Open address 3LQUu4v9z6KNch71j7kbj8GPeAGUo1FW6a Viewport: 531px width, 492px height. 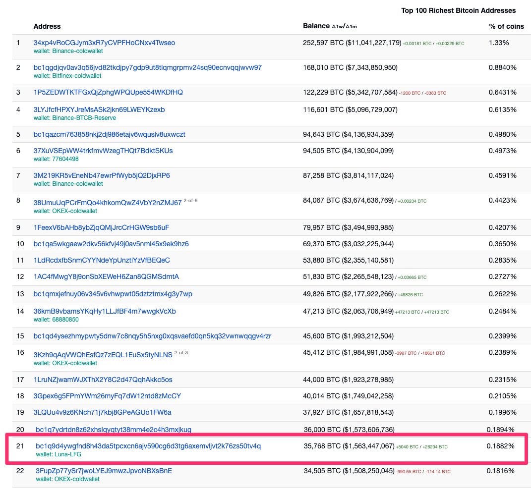click(x=102, y=413)
